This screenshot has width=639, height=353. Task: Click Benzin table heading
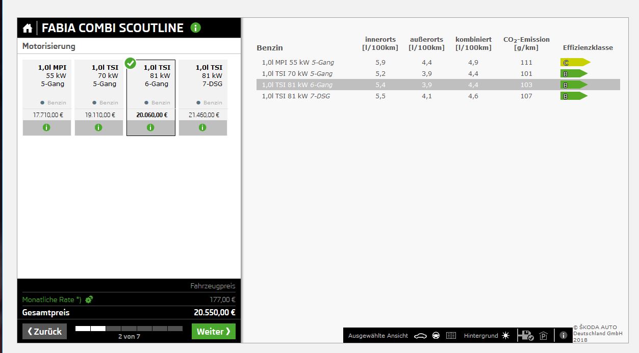pyautogui.click(x=270, y=48)
